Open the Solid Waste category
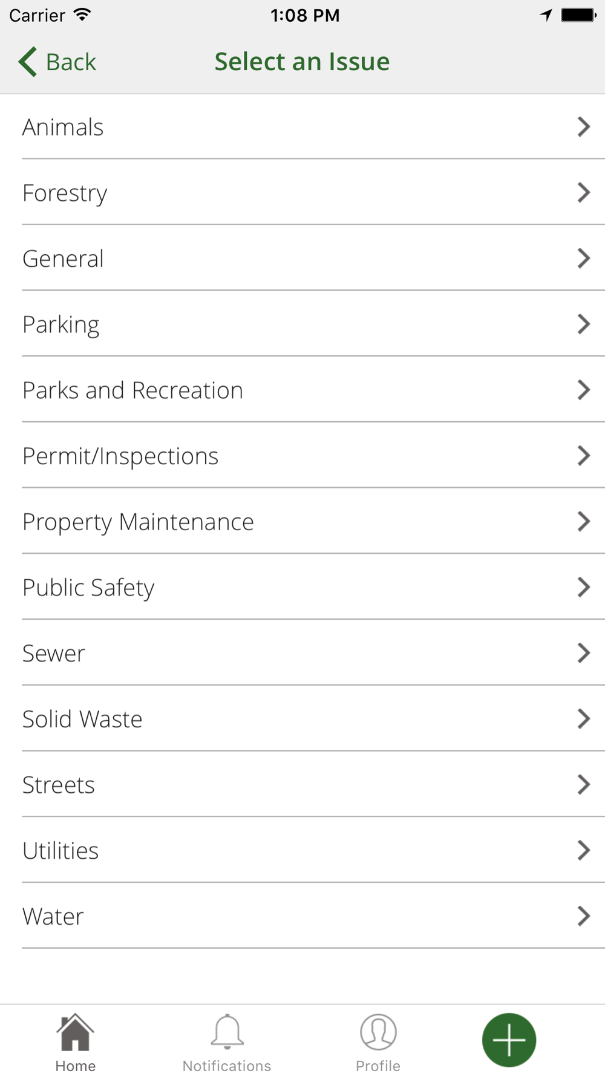605x1076 pixels. tap(82, 719)
